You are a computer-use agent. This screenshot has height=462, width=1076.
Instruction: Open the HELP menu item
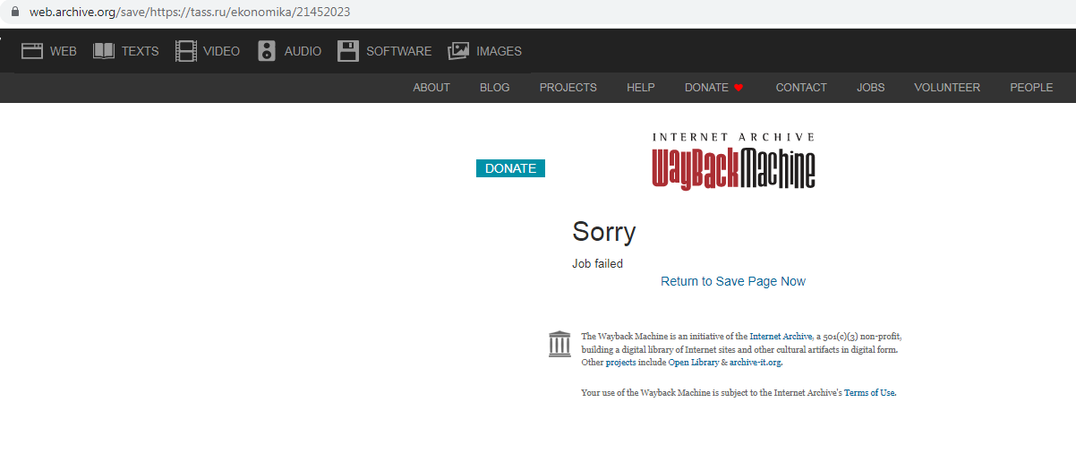[x=641, y=88]
